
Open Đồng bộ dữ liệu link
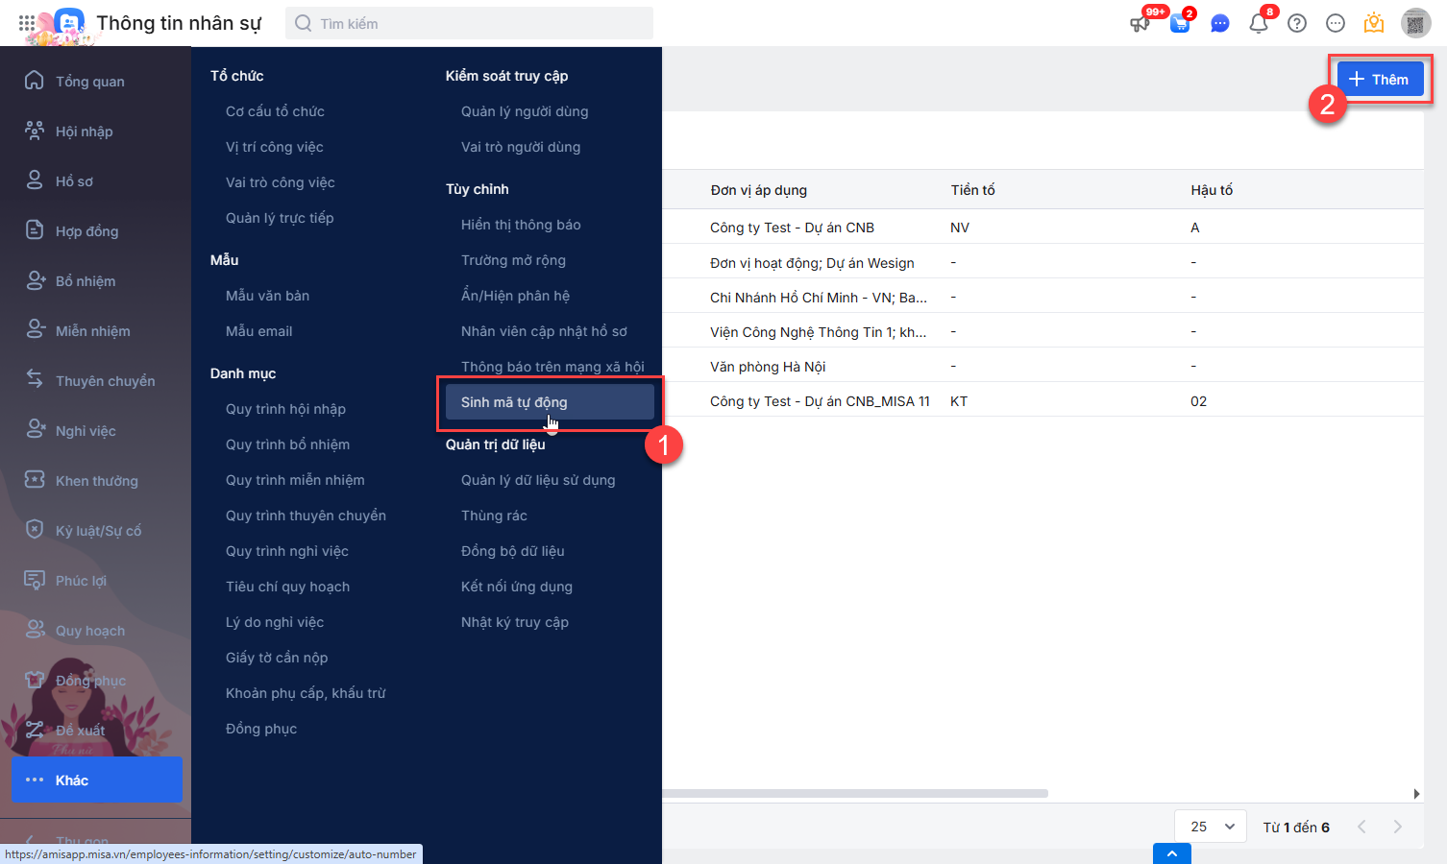[513, 551]
